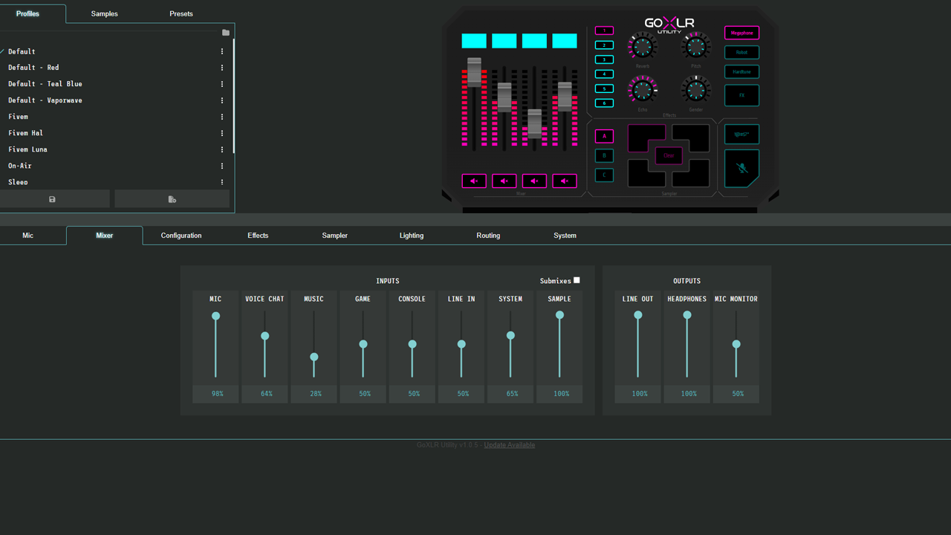The image size is (951, 535).
Task: Expand the On-Air profile options menu
Action: (222, 166)
